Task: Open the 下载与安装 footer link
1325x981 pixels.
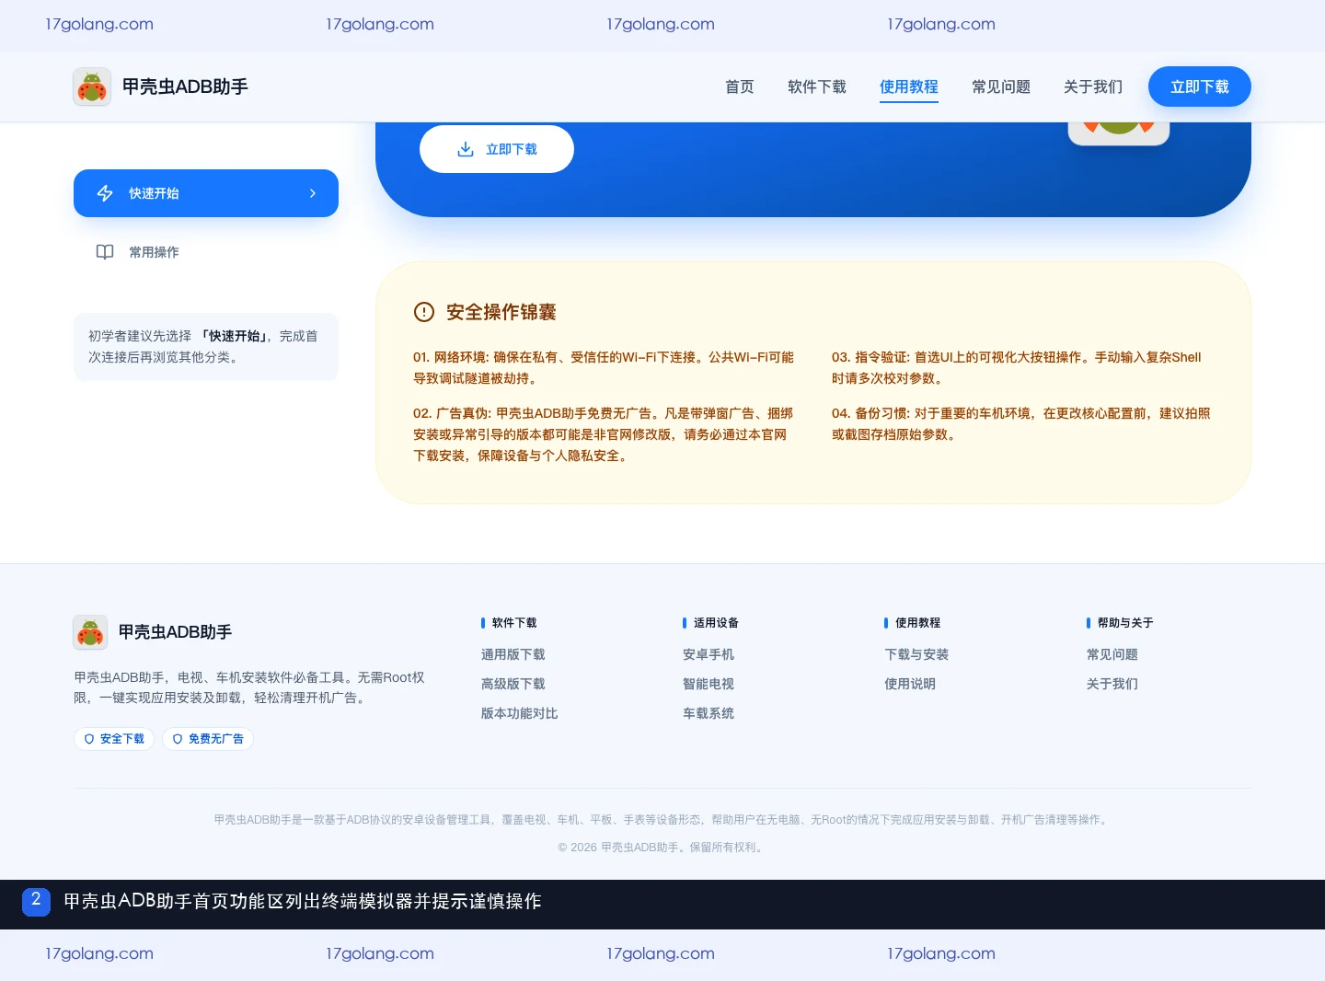Action: [x=916, y=654]
